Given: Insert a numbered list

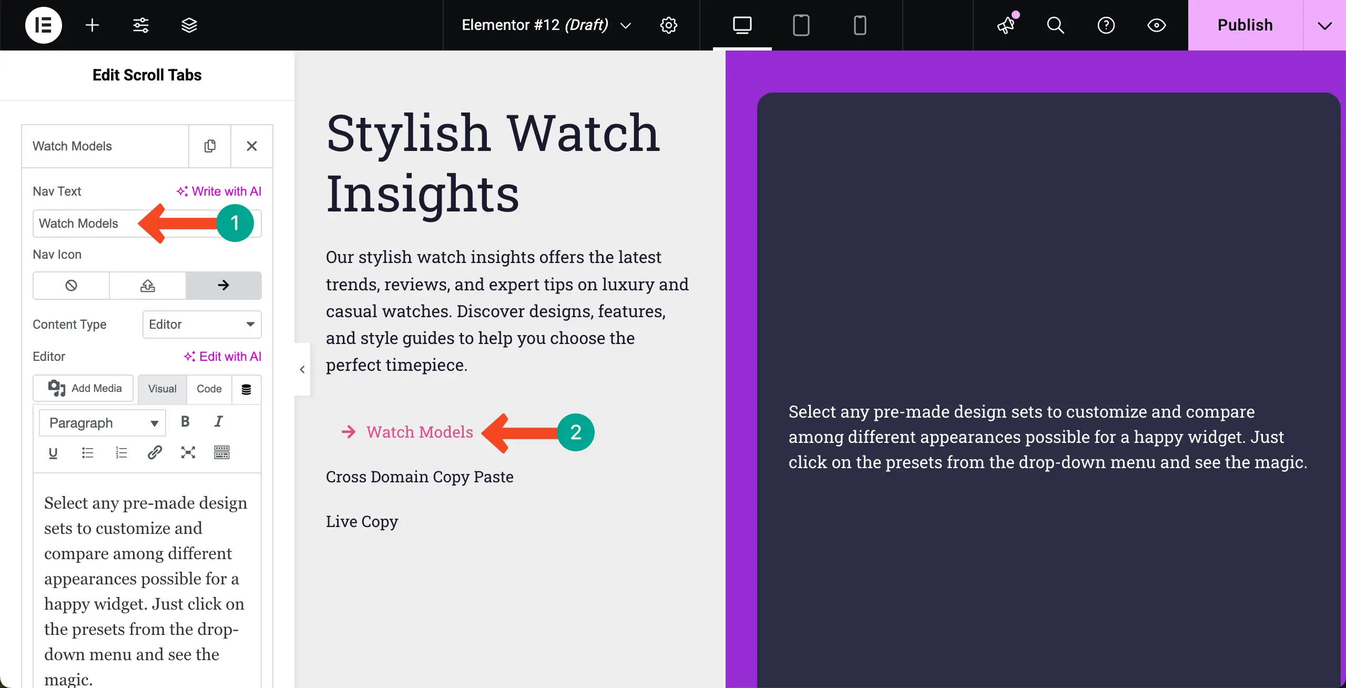Looking at the screenshot, I should tap(121, 453).
